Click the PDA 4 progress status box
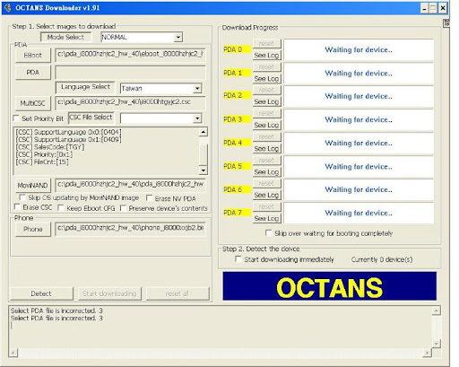This screenshot has width=459, height=367. (x=359, y=143)
